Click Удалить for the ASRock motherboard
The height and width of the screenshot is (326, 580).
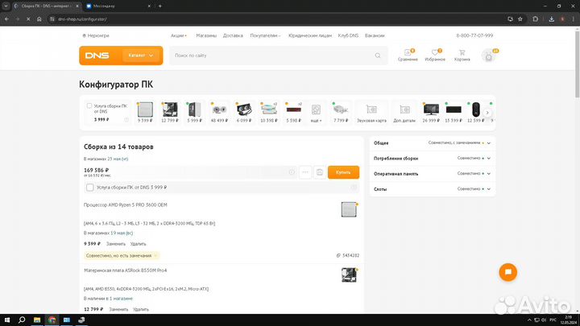[140, 309]
